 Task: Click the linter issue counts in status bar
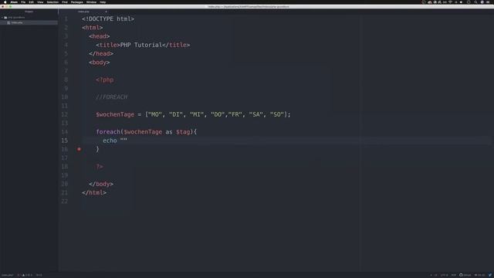pyautogui.click(x=25, y=275)
